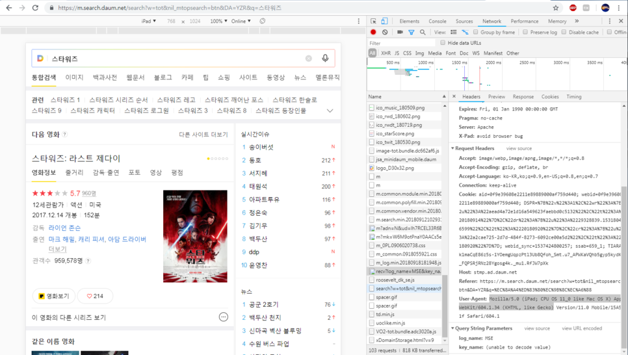Open the Timing detail tab
The width and height of the screenshot is (628, 355).
pos(574,97)
